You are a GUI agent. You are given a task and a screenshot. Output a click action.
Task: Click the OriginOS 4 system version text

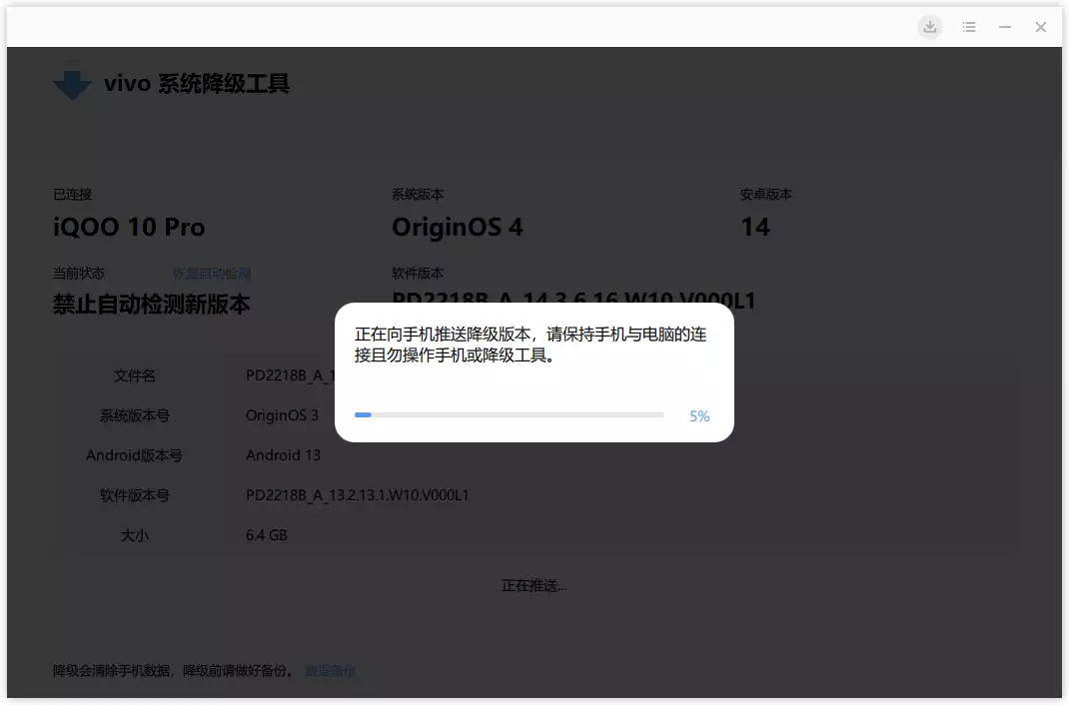458,227
